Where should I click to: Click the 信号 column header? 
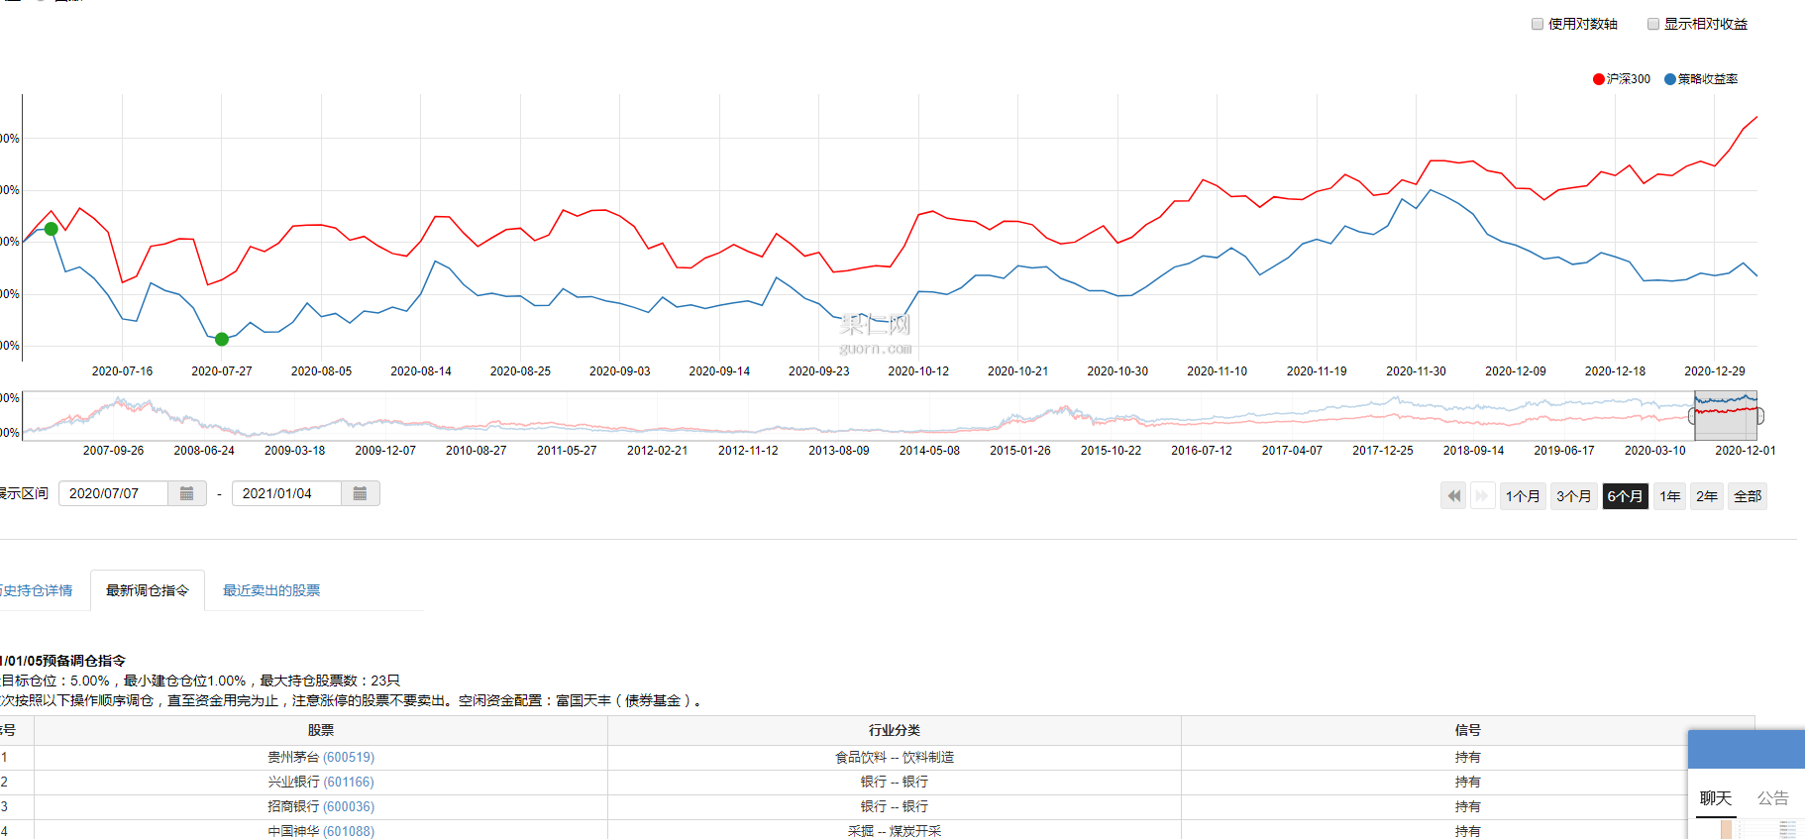click(1468, 730)
